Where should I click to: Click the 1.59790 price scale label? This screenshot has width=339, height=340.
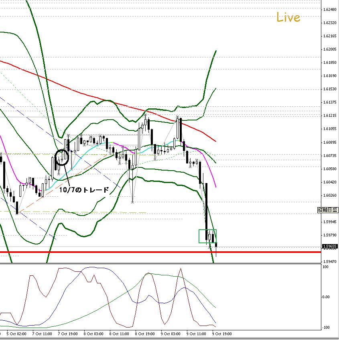[330, 235]
